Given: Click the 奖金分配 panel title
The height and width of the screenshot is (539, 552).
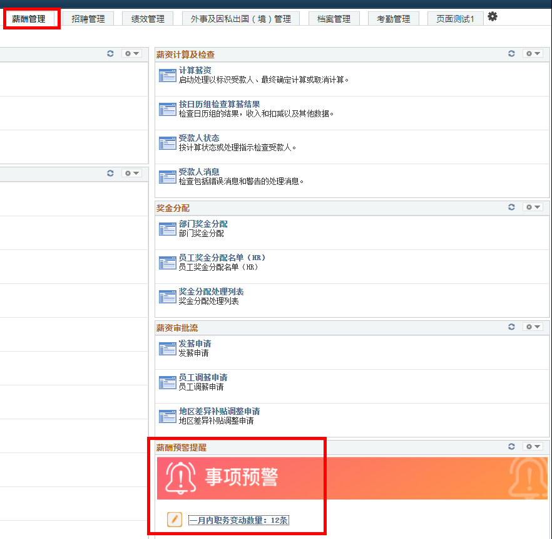Looking at the screenshot, I should point(173,208).
